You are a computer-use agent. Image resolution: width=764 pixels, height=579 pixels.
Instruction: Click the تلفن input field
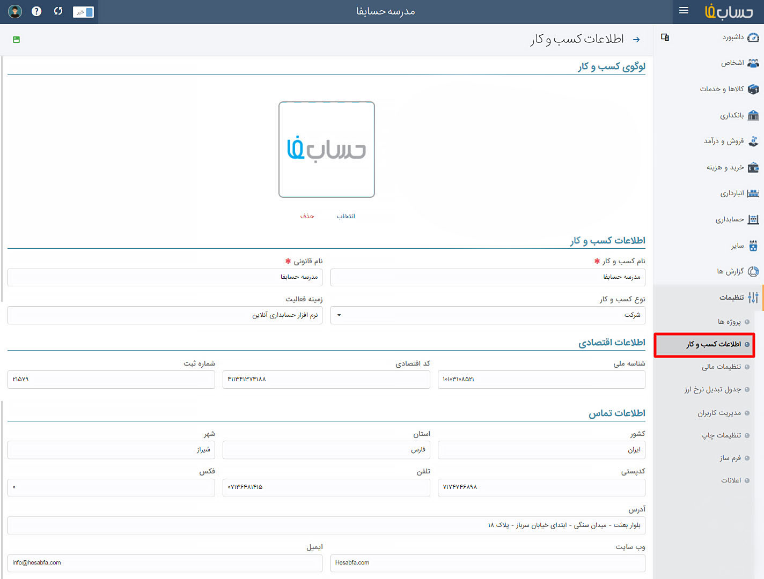pyautogui.click(x=326, y=487)
